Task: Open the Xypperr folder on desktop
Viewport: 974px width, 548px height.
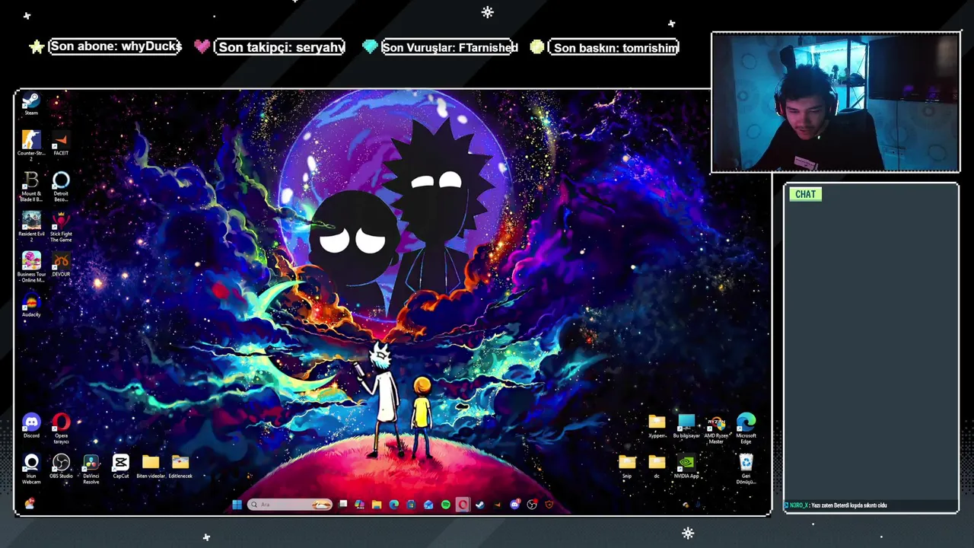Action: pos(657,425)
